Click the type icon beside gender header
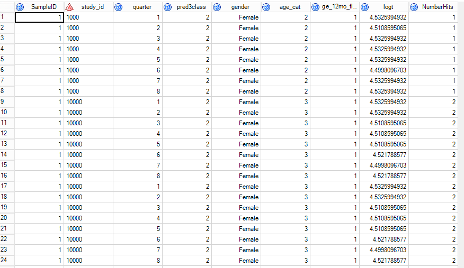The image size is (464, 268). pyautogui.click(x=217, y=7)
